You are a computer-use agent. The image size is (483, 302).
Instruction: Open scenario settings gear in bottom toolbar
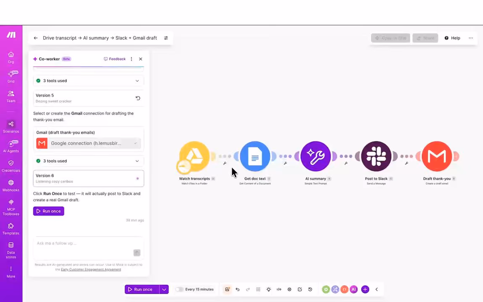pos(289,289)
